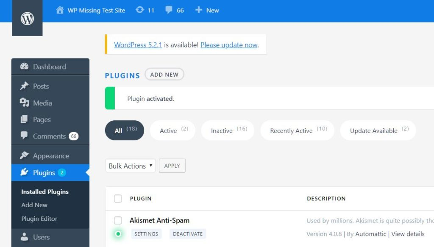Click the plus icon next to New
Screen dimensions: 434x247
coord(198,10)
